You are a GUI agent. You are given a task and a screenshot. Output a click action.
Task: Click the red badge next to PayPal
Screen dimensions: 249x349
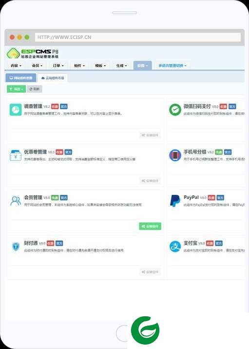click(211, 197)
